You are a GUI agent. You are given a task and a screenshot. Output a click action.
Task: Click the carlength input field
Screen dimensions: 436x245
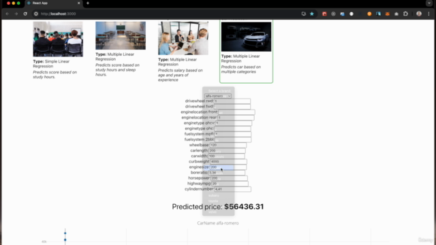coord(227,150)
